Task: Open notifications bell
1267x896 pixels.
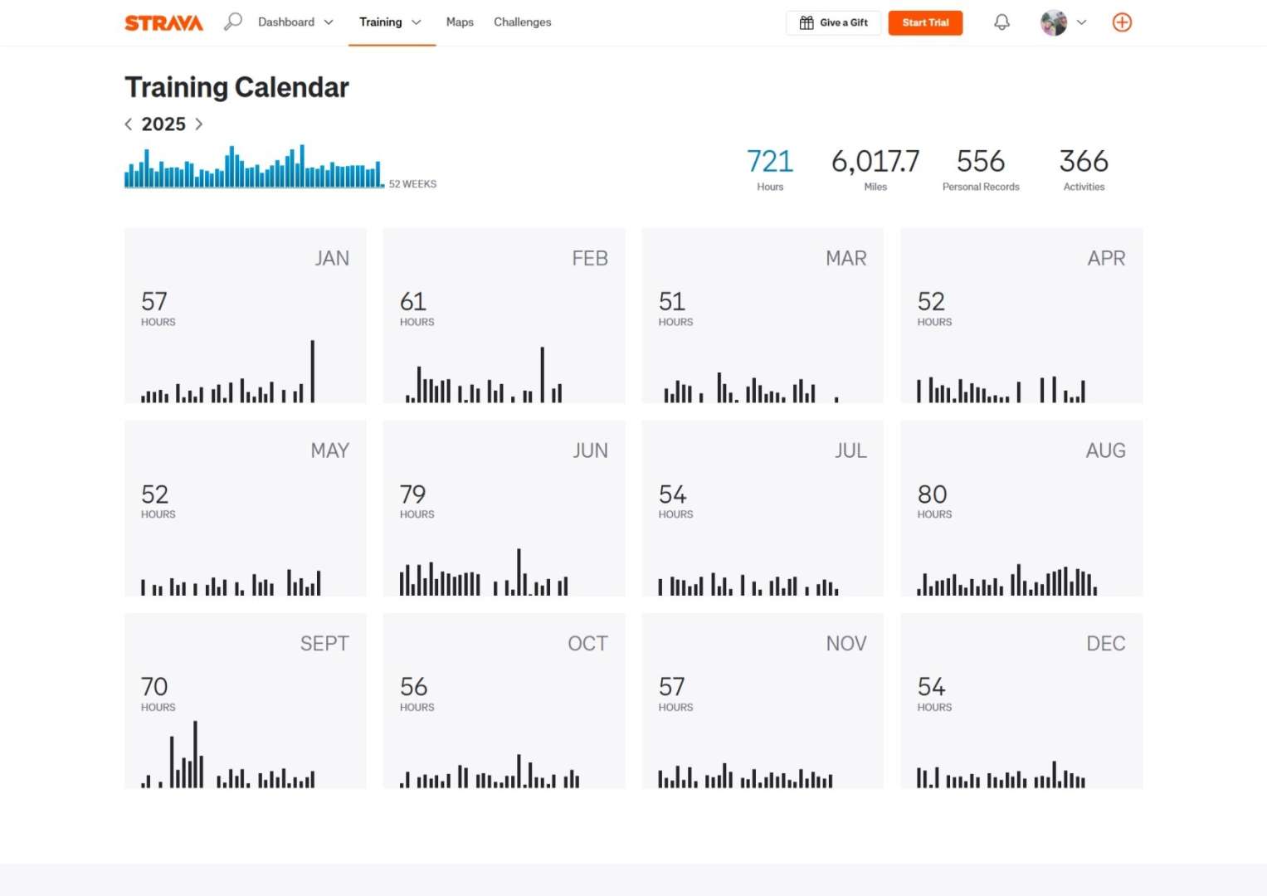Action: (x=1001, y=22)
